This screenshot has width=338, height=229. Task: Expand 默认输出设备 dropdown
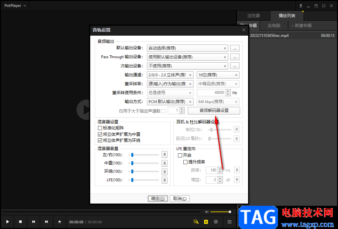(x=187, y=48)
